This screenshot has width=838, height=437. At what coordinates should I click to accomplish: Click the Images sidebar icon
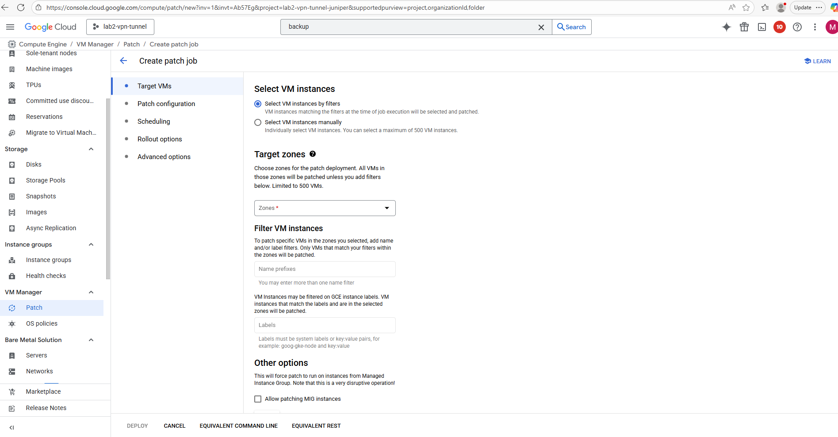(x=12, y=213)
